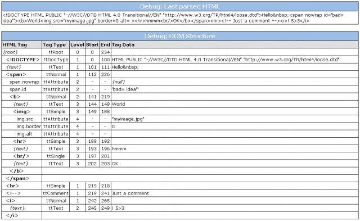Viewport: 360px width, 221px height.
Task: Click the 'HTML Tag' column header
Action: click(x=21, y=45)
